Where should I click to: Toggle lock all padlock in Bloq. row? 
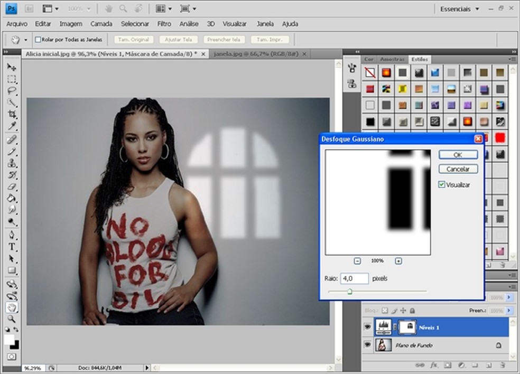tap(412, 311)
